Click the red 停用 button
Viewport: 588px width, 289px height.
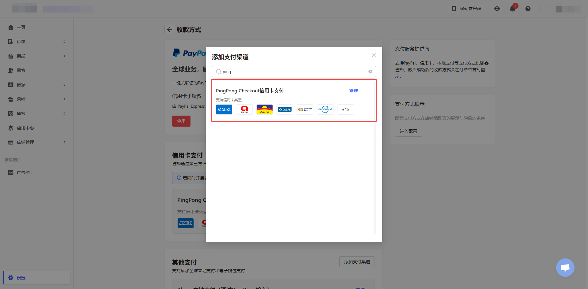pos(181,121)
